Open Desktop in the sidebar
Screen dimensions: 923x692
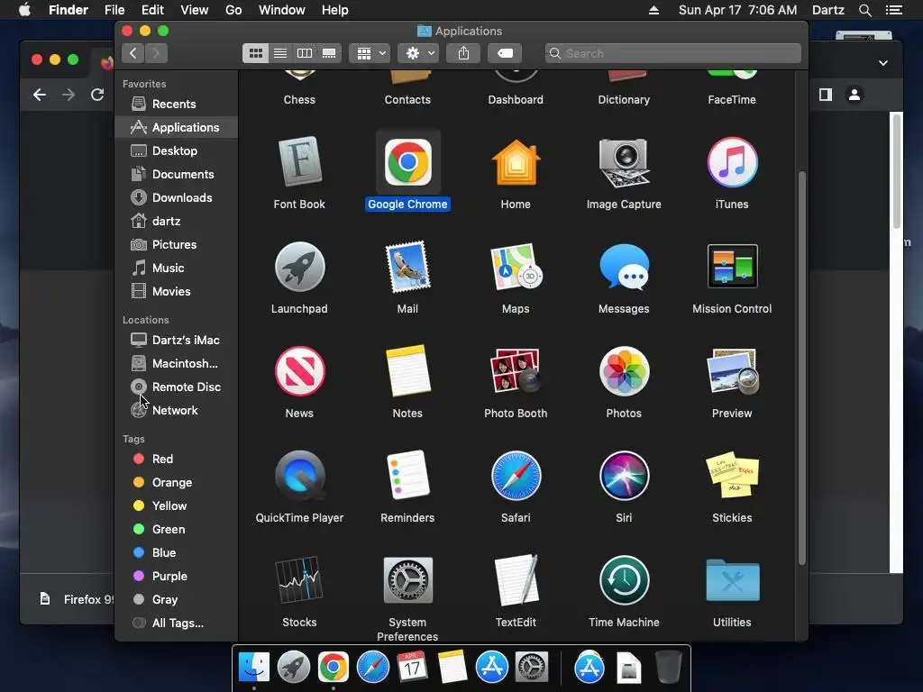point(176,151)
